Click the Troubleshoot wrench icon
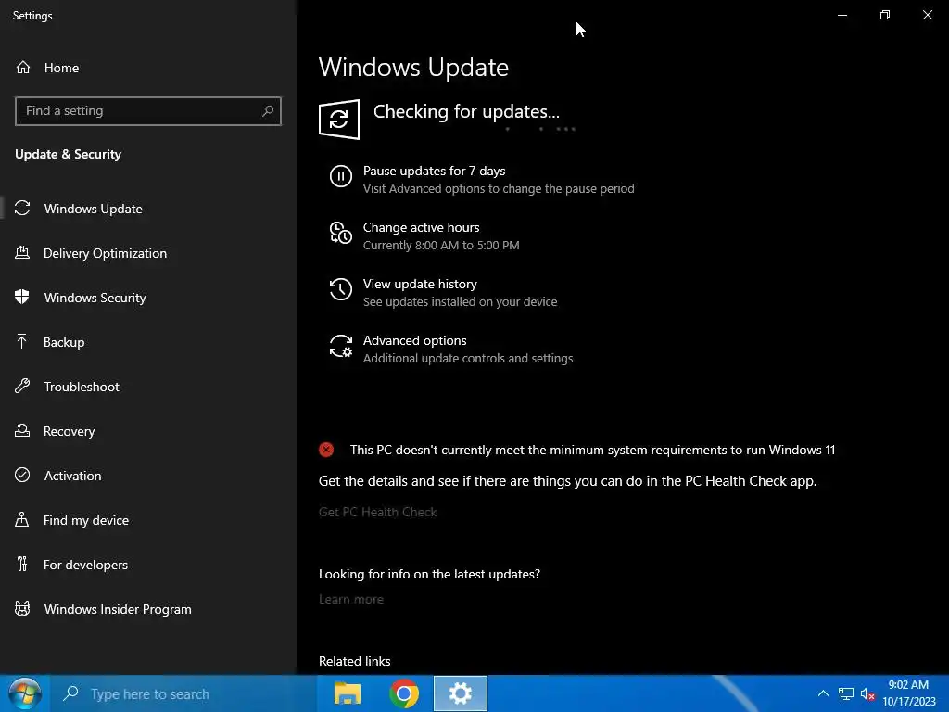Viewport: 949px width, 712px height. tap(22, 387)
